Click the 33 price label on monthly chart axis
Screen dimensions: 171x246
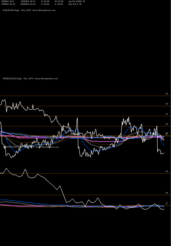(x=167, y=172)
